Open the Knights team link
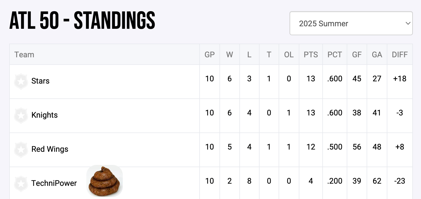Screen dimensions: 421x199 point(45,115)
